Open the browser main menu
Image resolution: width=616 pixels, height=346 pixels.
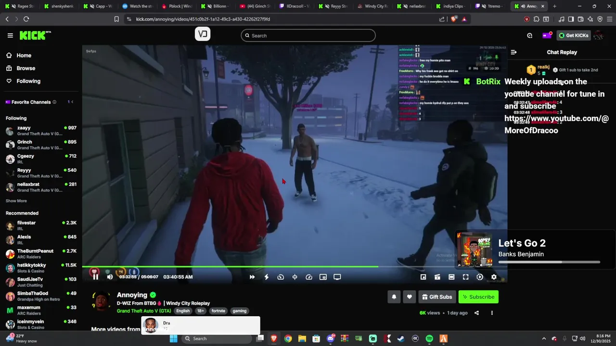(x=609, y=19)
